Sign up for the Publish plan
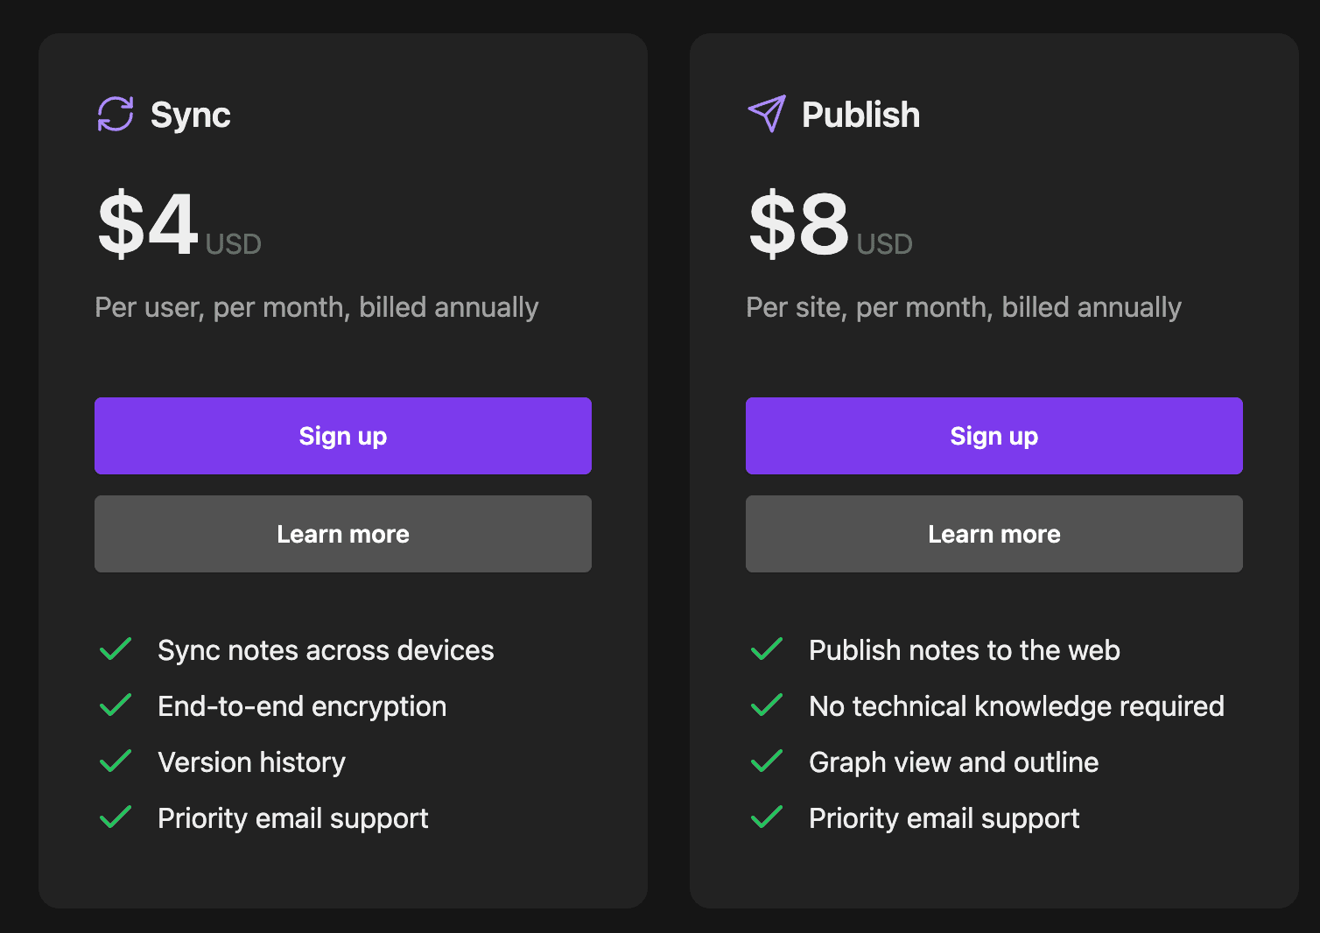This screenshot has width=1320, height=933. click(994, 436)
